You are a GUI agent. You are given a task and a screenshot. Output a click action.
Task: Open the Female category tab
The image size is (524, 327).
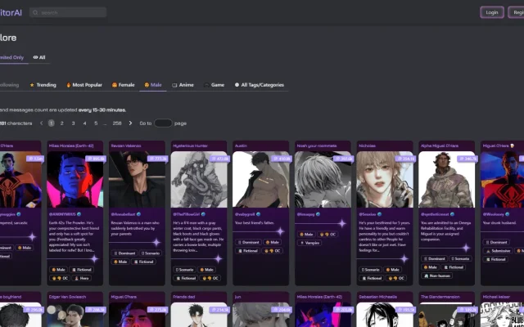click(124, 85)
